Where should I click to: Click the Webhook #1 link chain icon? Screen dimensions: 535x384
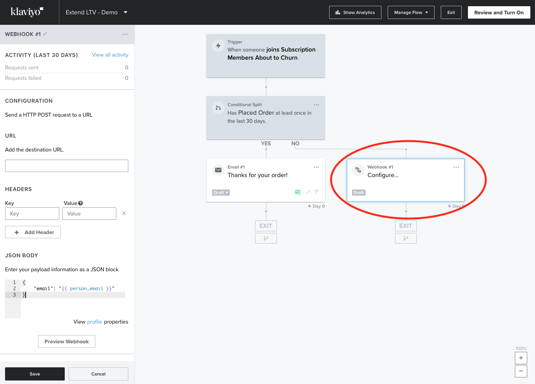click(x=358, y=170)
